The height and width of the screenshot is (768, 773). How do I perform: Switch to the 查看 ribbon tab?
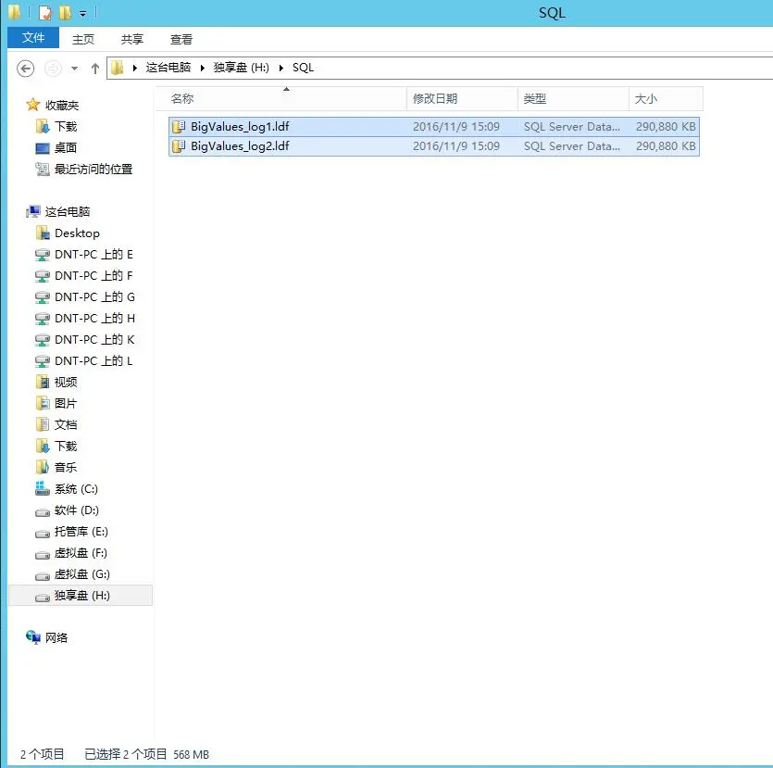tap(181, 40)
